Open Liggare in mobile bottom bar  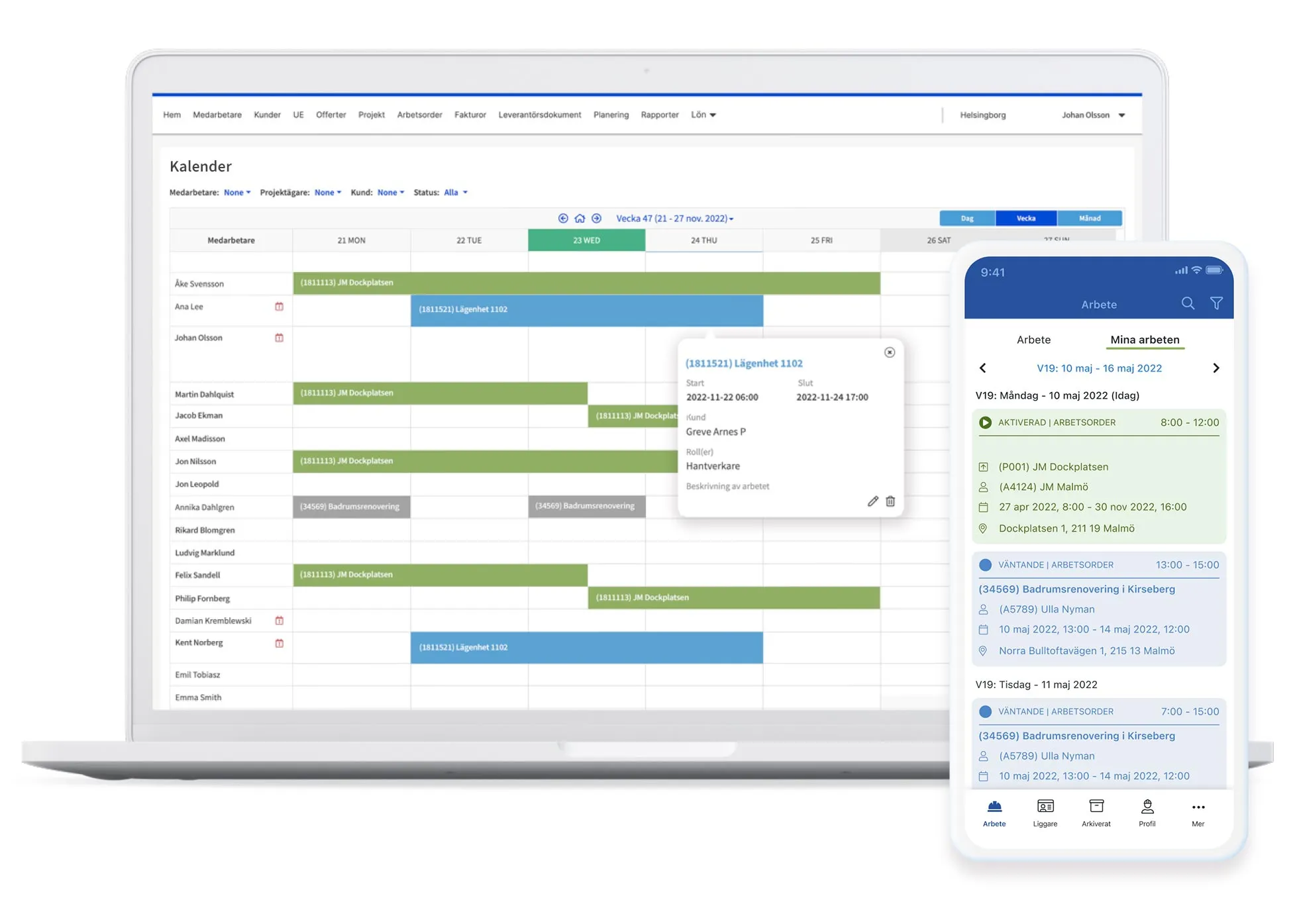coord(1045,813)
